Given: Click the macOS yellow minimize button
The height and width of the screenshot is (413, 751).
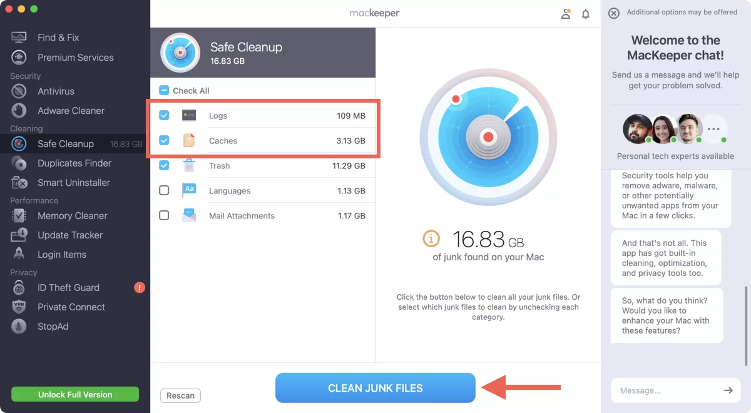Looking at the screenshot, I should (x=21, y=9).
